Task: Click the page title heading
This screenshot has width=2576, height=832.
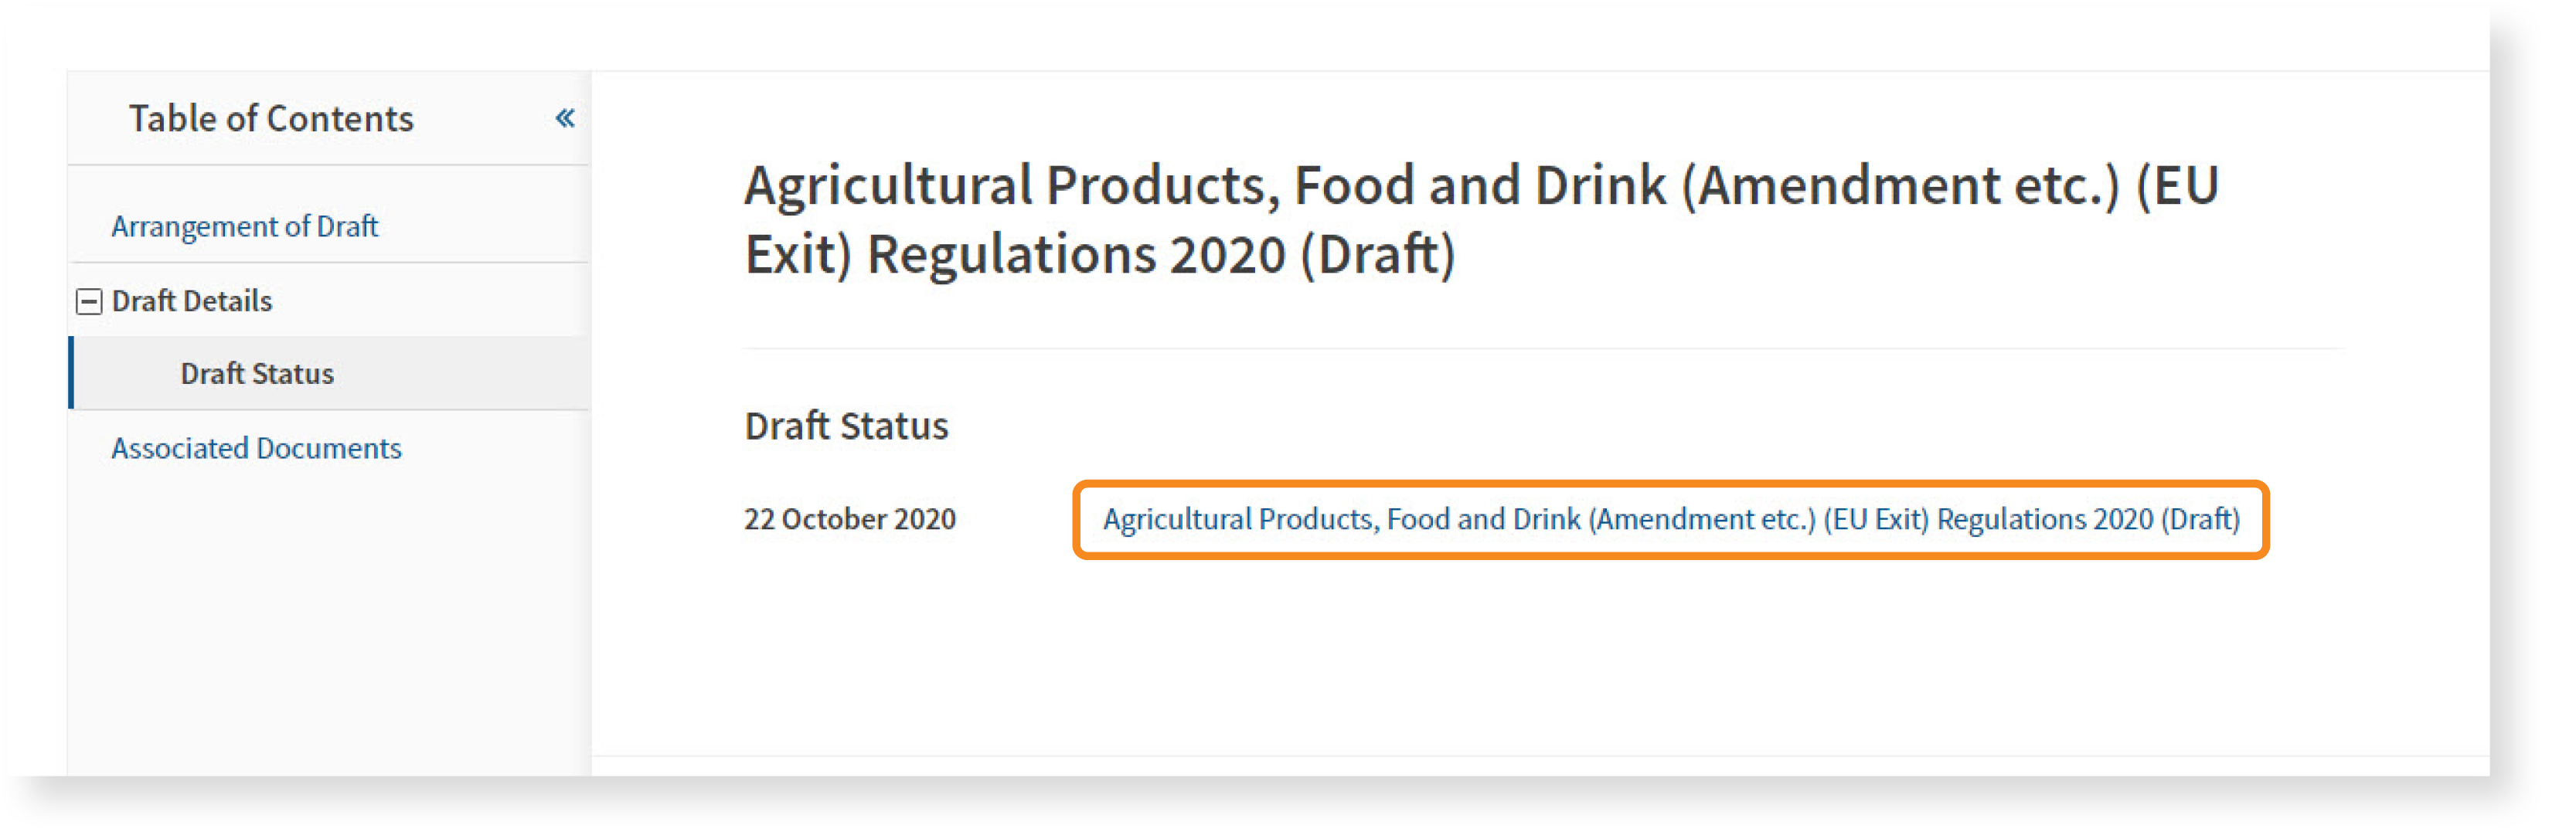Action: [1481, 219]
